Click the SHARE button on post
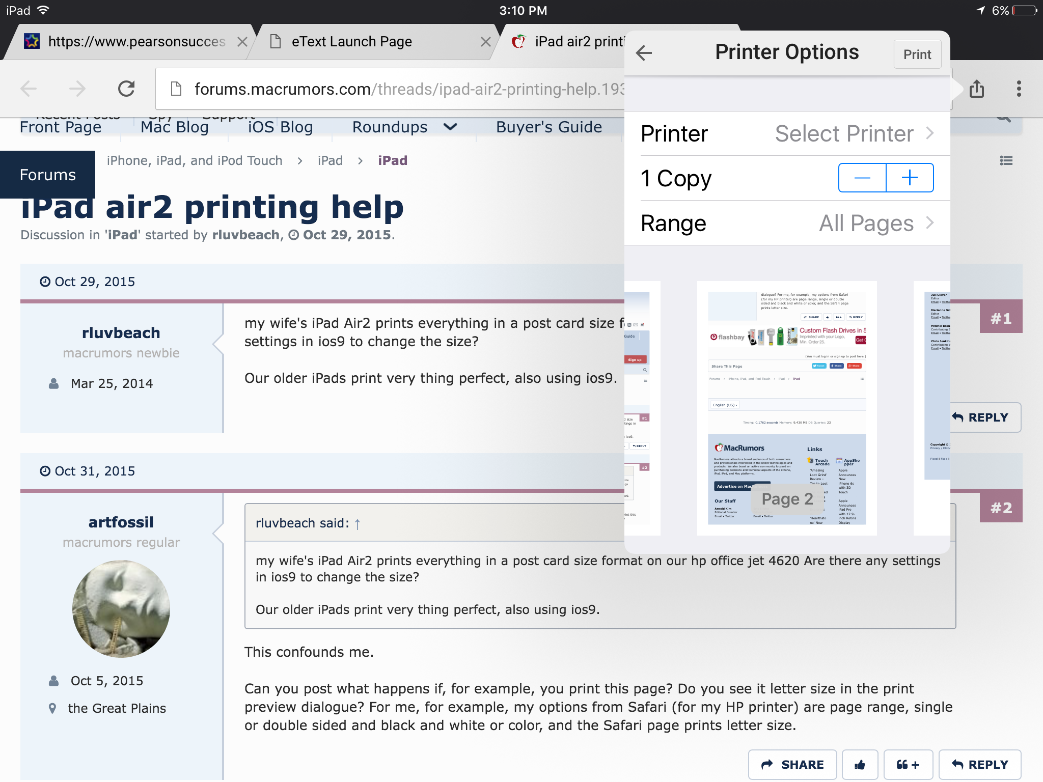Image resolution: width=1043 pixels, height=782 pixels. click(792, 764)
